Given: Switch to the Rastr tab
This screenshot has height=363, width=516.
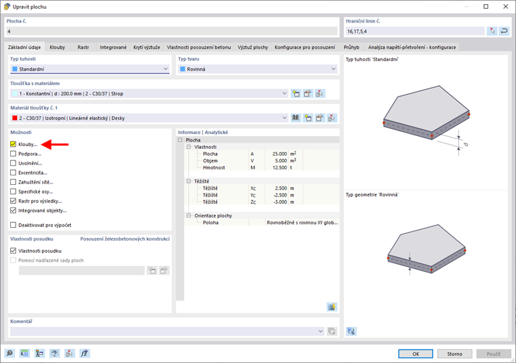Looking at the screenshot, I should pyautogui.click(x=84, y=47).
